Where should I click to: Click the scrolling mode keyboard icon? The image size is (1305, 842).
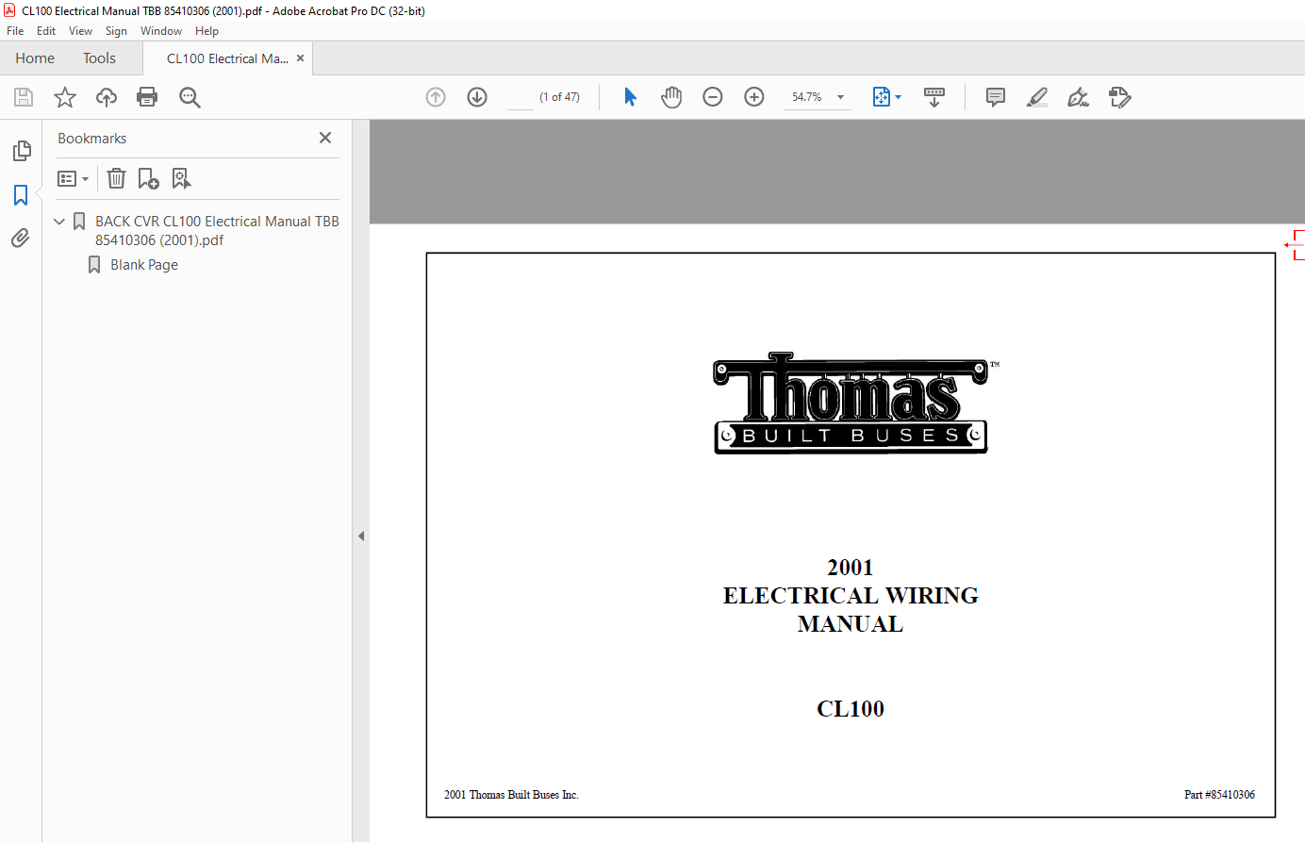tap(934, 97)
